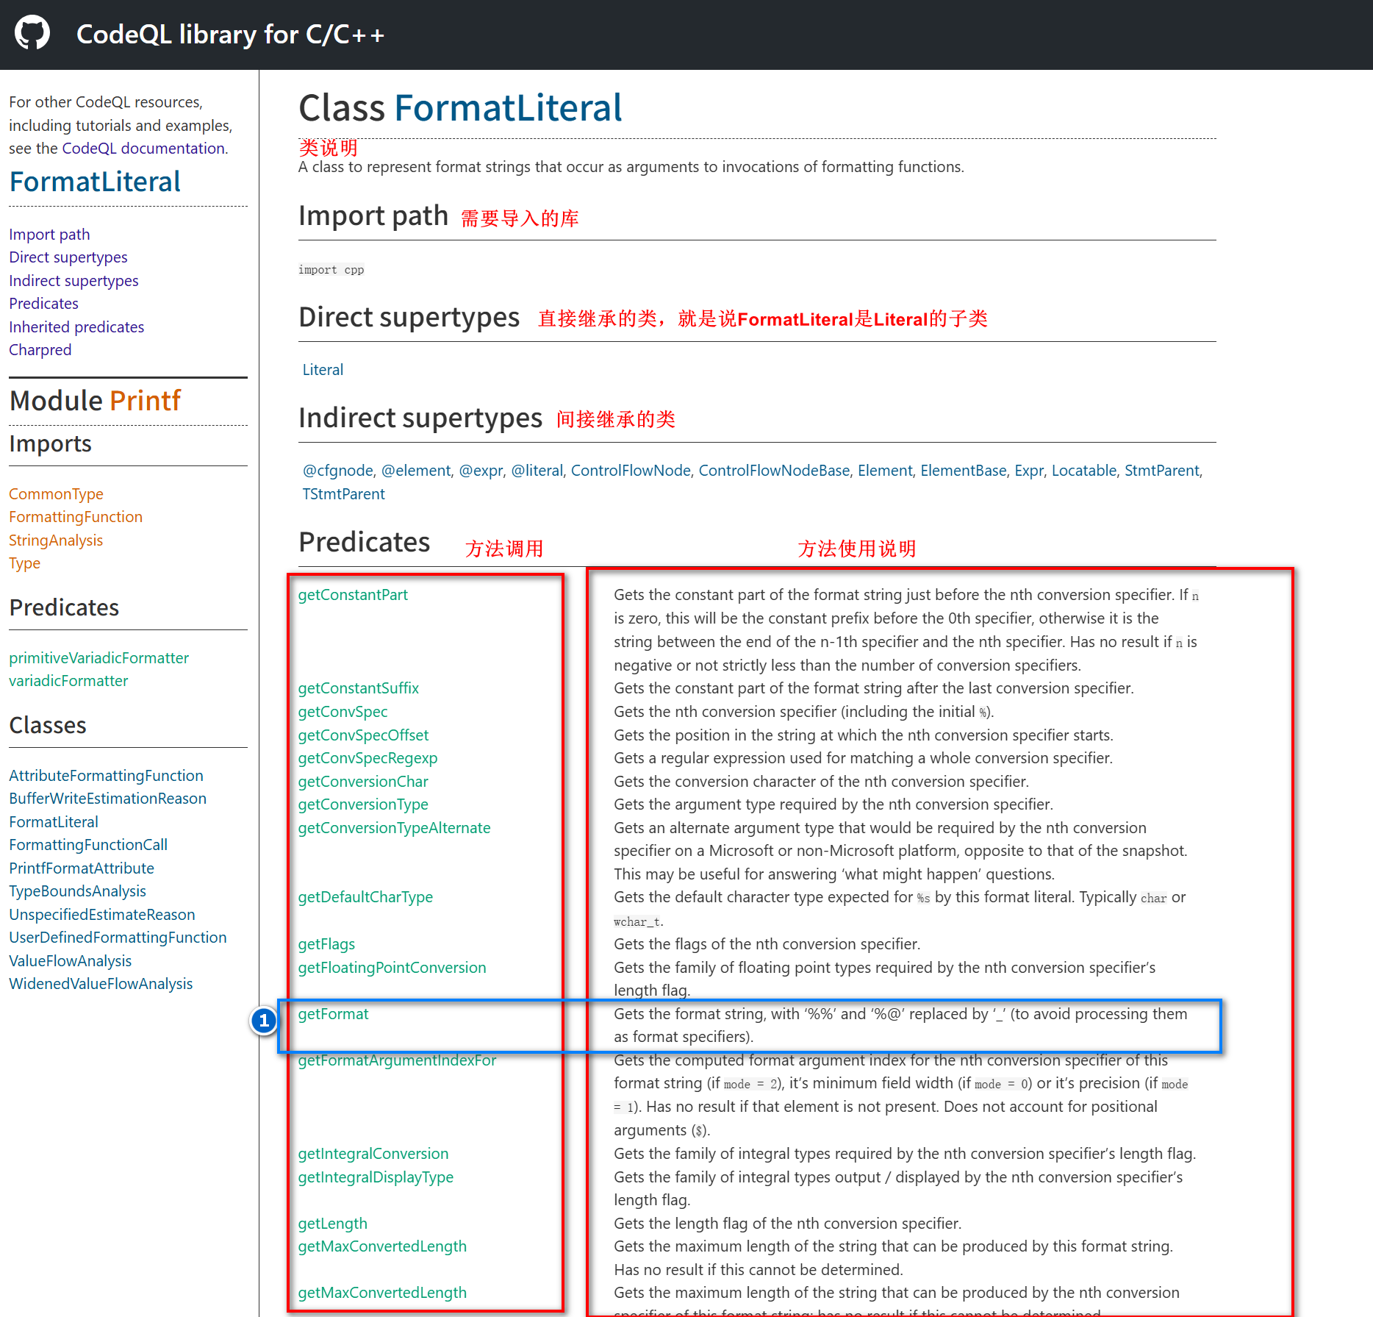
Task: Open PrintfFormatAttribute class
Action: coord(82,868)
